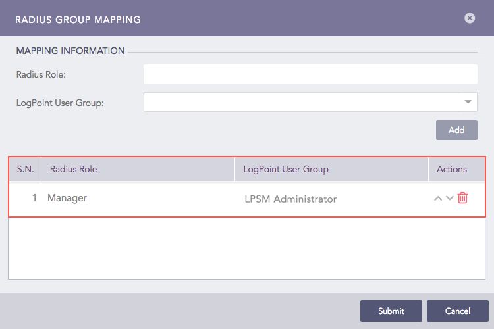
Task: Submit the Radius group mapping
Action: coord(391,311)
